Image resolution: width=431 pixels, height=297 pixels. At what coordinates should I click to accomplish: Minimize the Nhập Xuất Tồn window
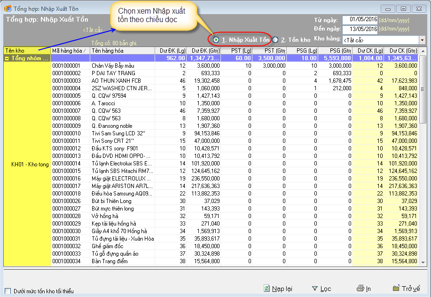coord(388,8)
